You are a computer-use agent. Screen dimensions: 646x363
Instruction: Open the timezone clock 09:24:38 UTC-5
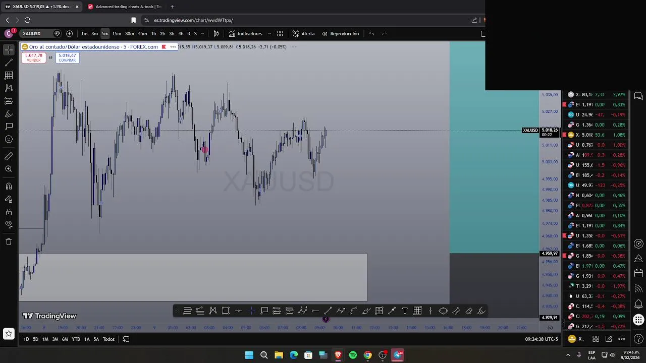[541, 339]
